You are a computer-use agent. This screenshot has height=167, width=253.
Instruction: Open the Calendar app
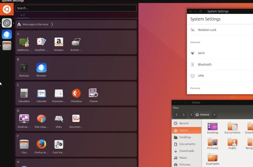(x=41, y=95)
